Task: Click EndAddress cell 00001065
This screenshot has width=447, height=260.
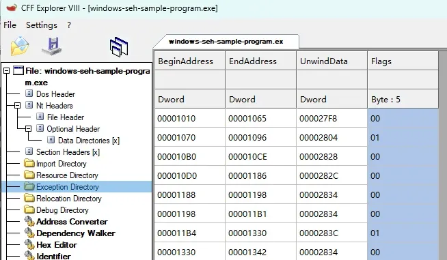Action: [x=260, y=118]
